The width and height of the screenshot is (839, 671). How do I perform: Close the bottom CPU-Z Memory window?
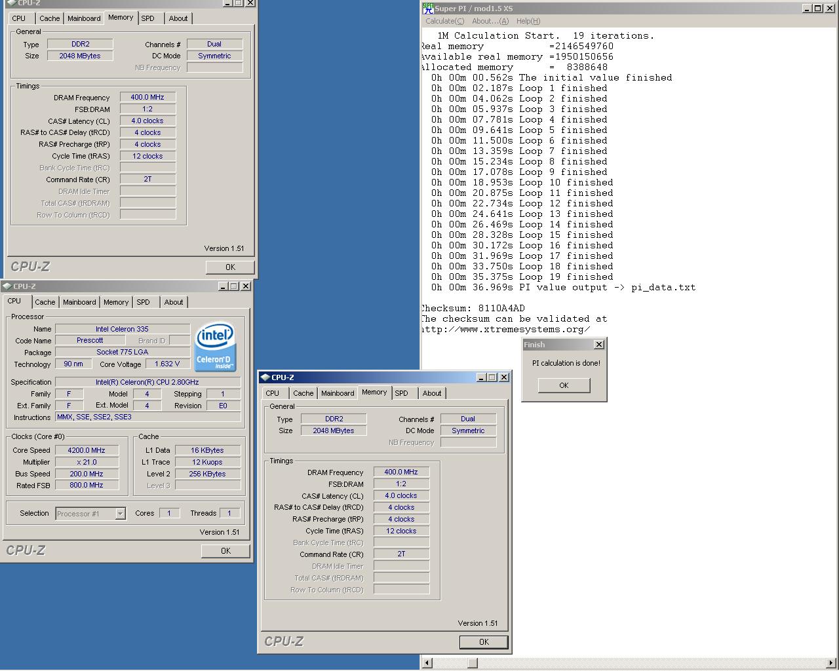point(504,377)
